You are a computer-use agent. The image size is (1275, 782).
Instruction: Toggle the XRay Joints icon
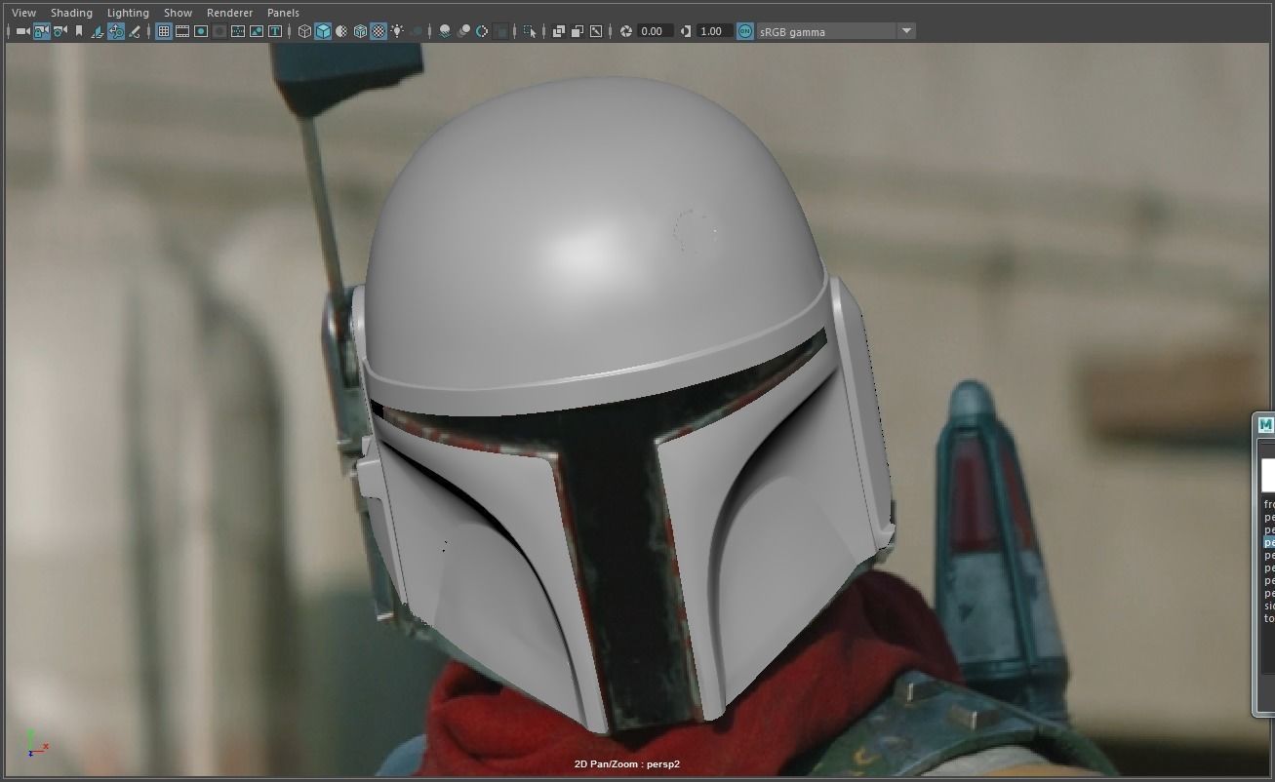pyautogui.click(x=596, y=31)
